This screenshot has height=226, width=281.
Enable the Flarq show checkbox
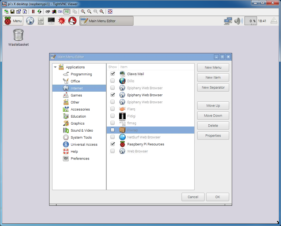pos(113,109)
